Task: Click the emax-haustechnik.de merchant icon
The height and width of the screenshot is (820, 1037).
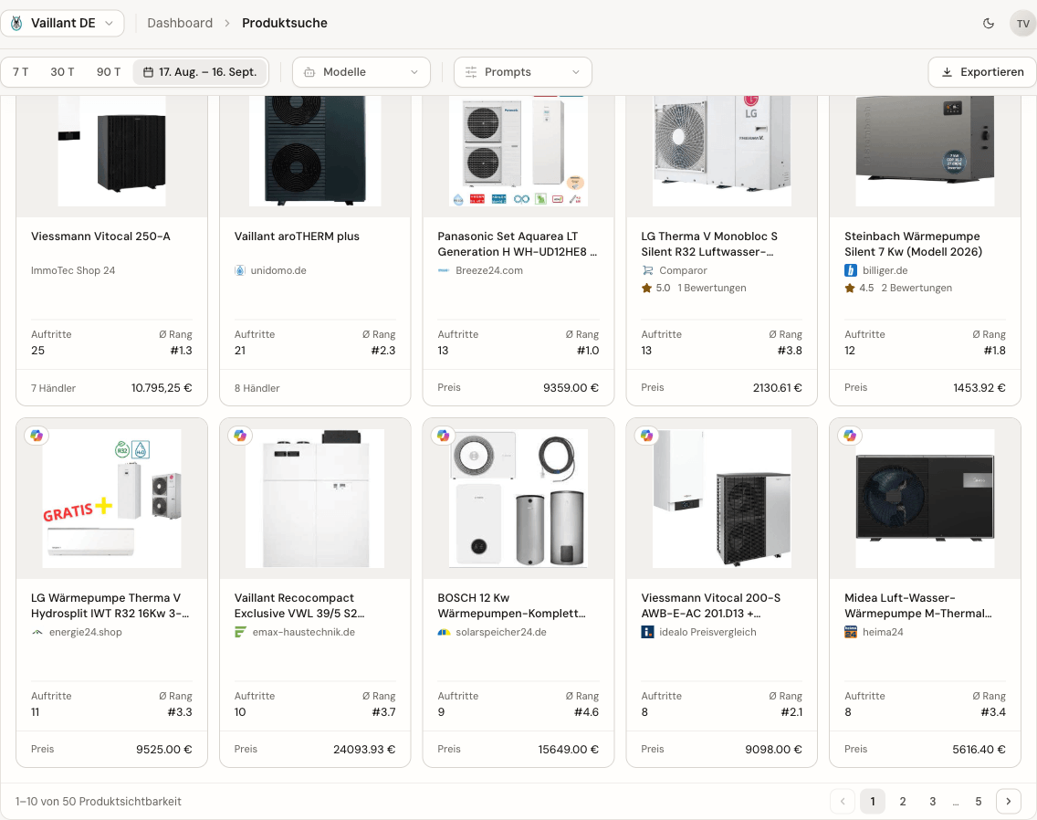Action: click(241, 632)
